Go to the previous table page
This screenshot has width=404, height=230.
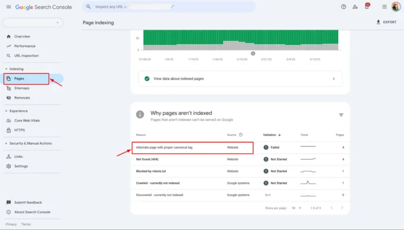click(x=332, y=208)
